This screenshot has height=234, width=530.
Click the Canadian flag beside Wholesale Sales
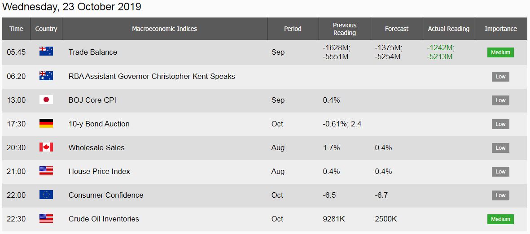[x=46, y=147]
